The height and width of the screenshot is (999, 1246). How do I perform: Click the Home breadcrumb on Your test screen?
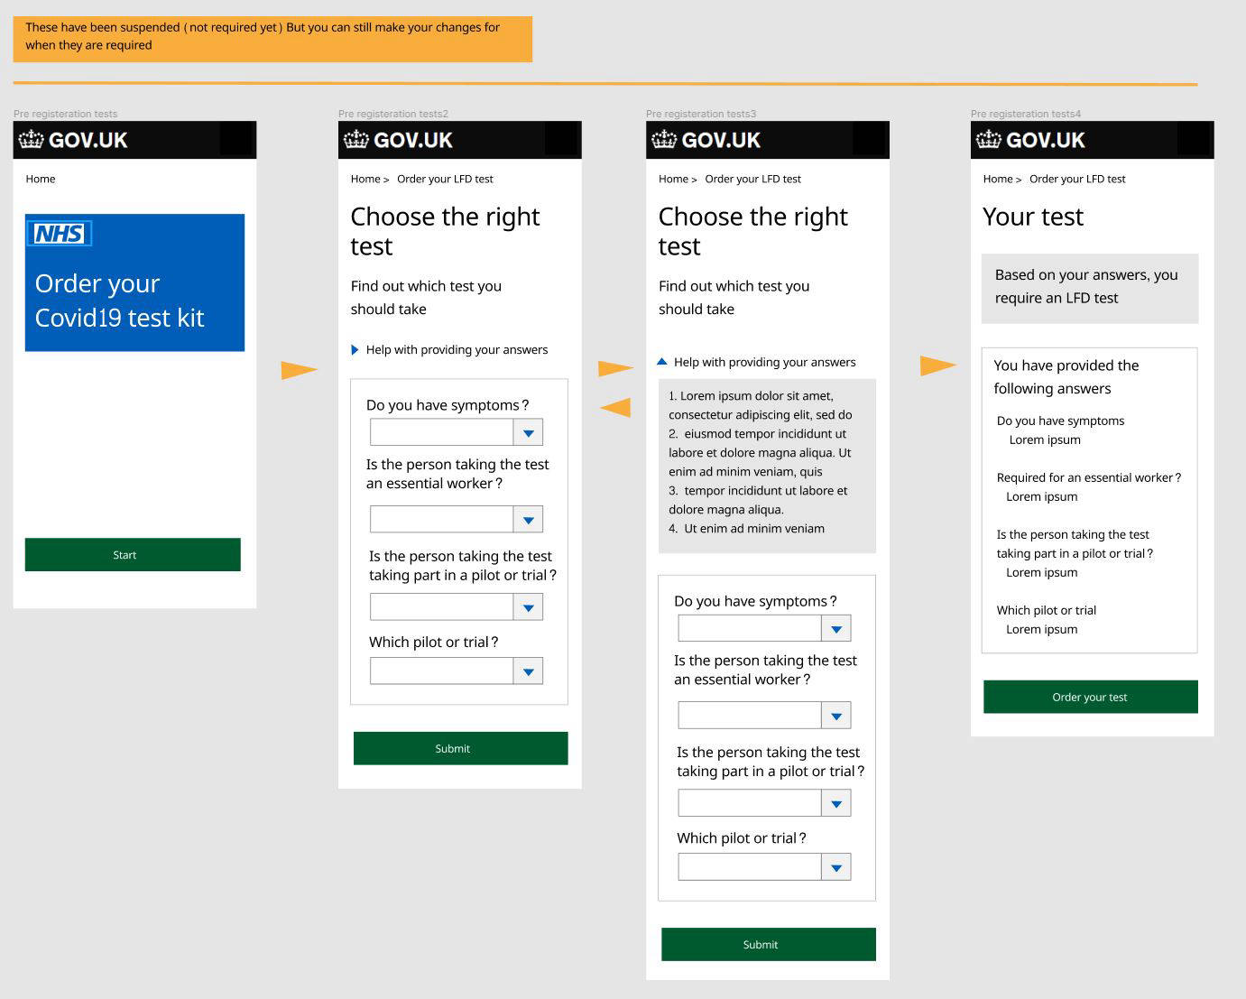click(x=997, y=179)
